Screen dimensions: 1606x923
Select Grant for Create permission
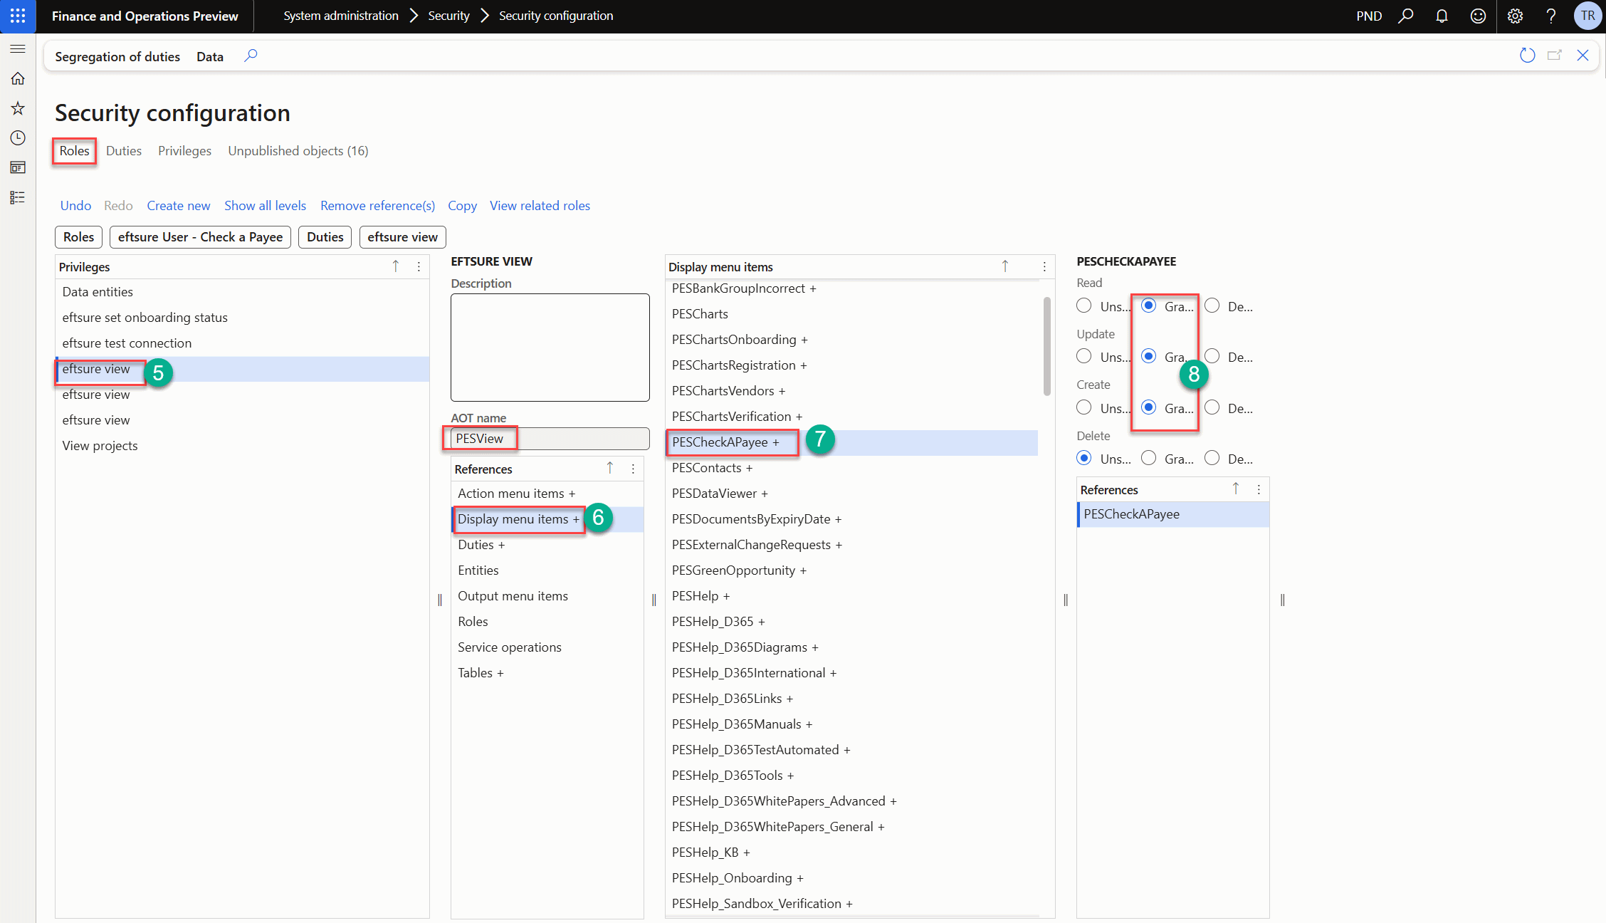[x=1148, y=407]
